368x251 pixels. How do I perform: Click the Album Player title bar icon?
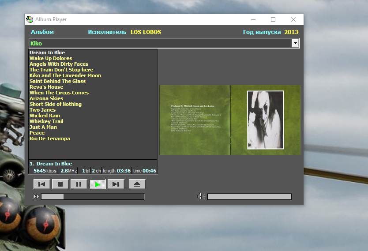30,19
